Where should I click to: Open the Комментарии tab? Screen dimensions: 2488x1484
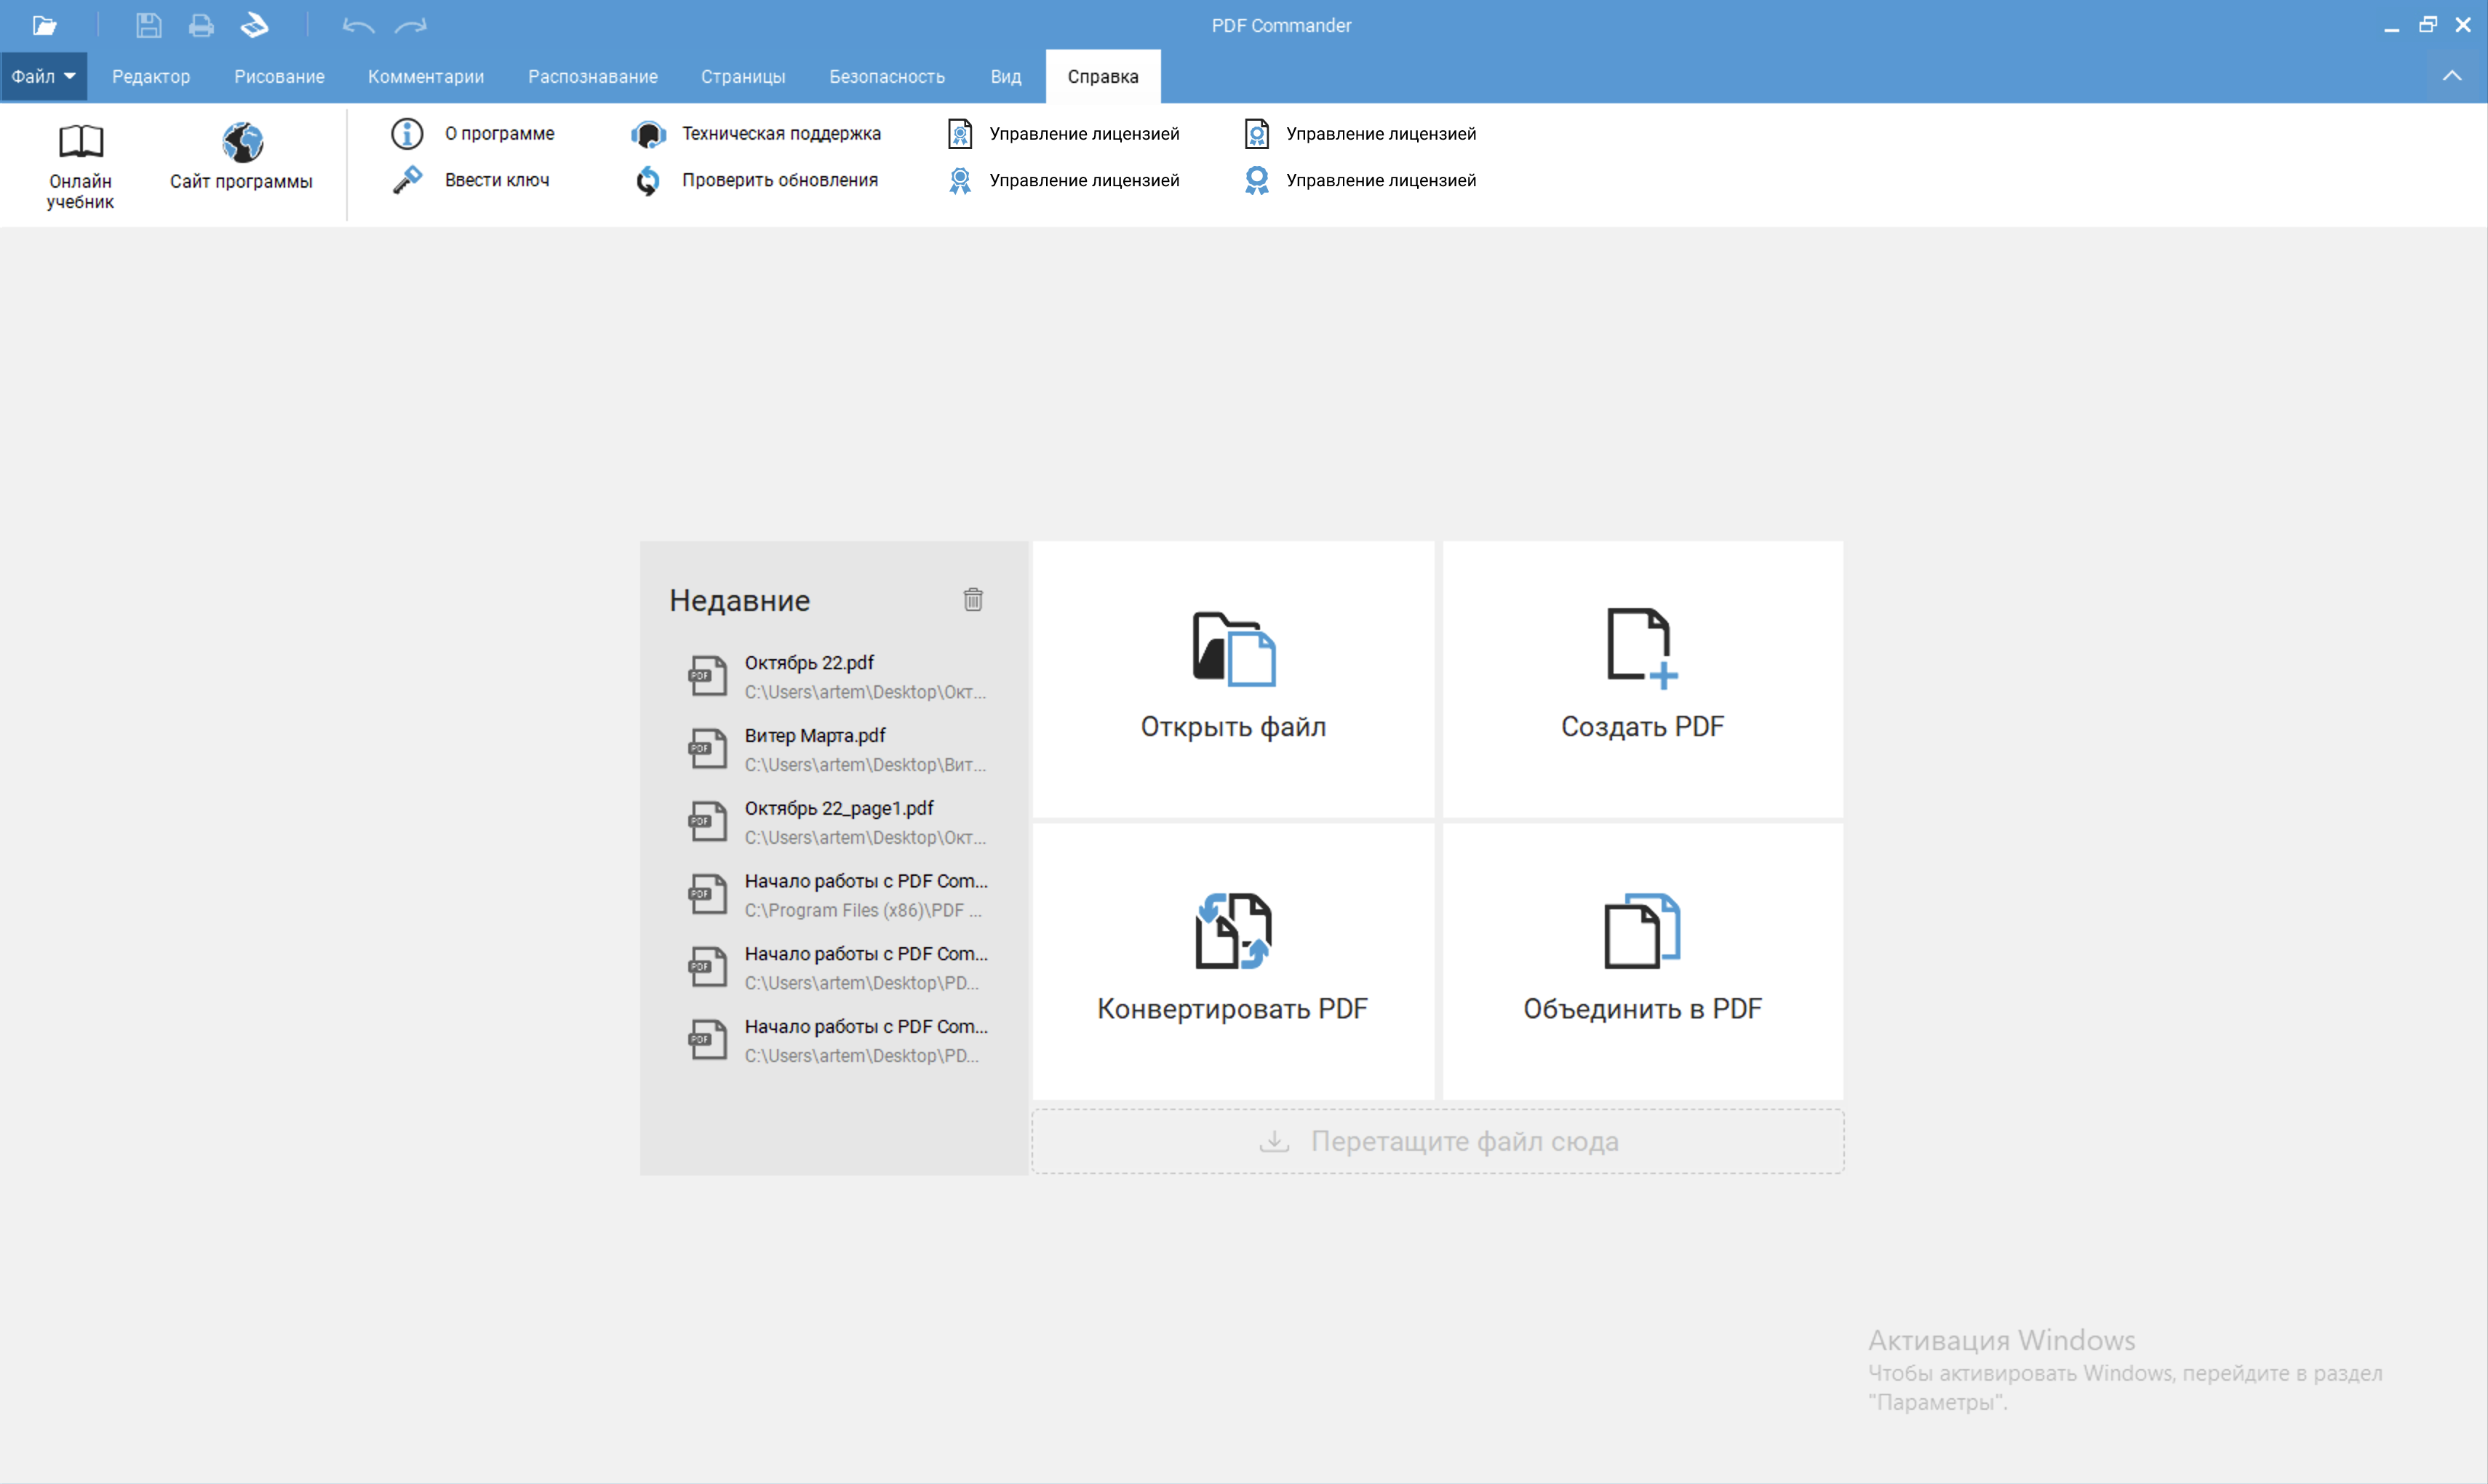pos(426,76)
